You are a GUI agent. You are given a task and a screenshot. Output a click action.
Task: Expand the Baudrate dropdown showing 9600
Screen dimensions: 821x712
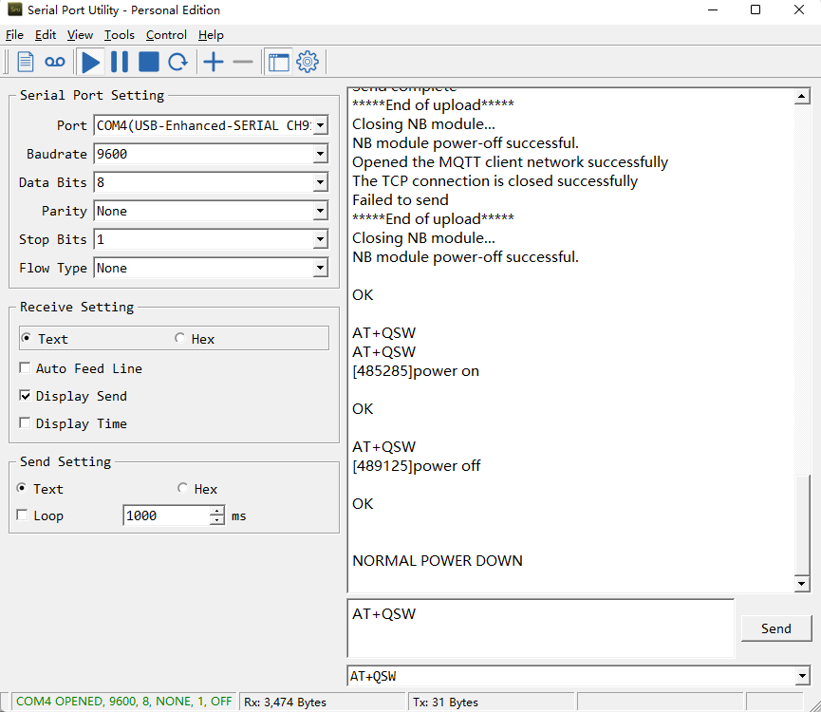pos(321,154)
